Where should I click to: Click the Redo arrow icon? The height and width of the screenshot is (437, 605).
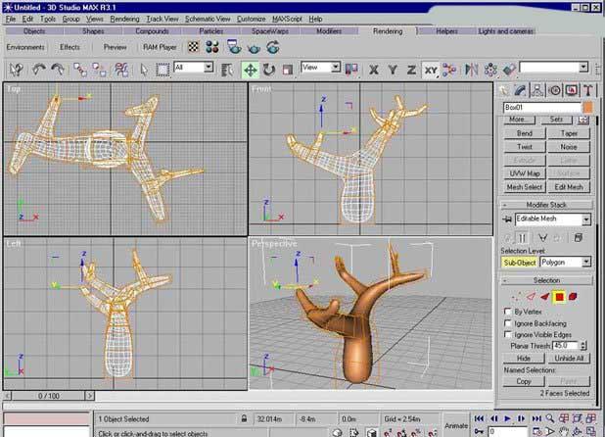[58, 70]
